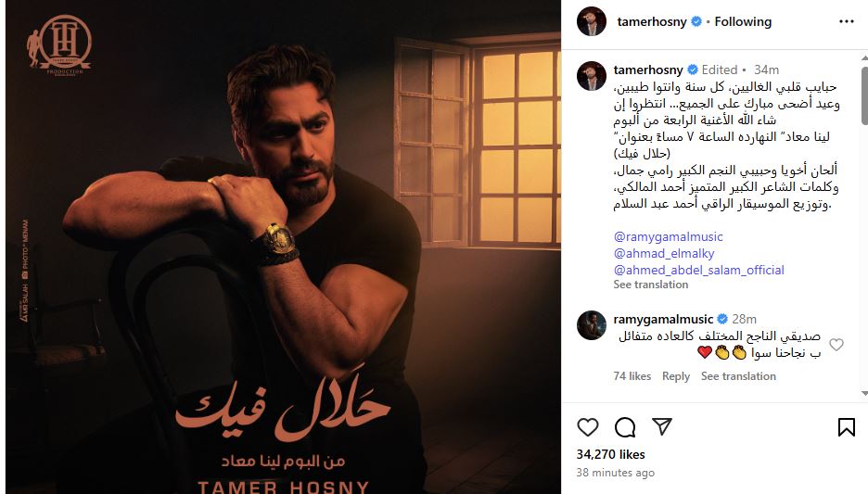This screenshot has width=868, height=494.
Task: Open tamerhosny's avatar next to the caption
Action: [592, 76]
